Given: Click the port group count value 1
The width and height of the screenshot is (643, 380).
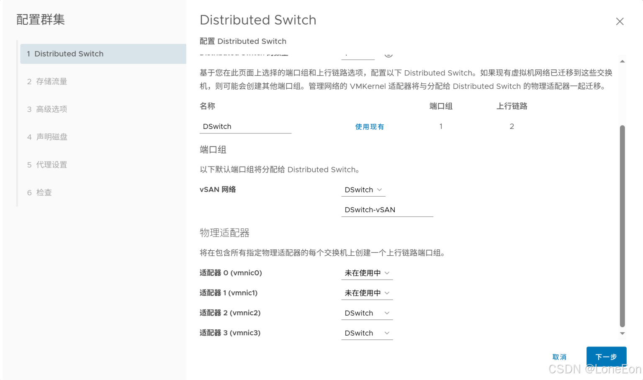Looking at the screenshot, I should pyautogui.click(x=441, y=126).
